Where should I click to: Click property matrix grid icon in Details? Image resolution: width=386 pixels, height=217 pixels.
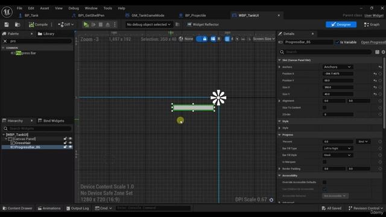point(377,52)
